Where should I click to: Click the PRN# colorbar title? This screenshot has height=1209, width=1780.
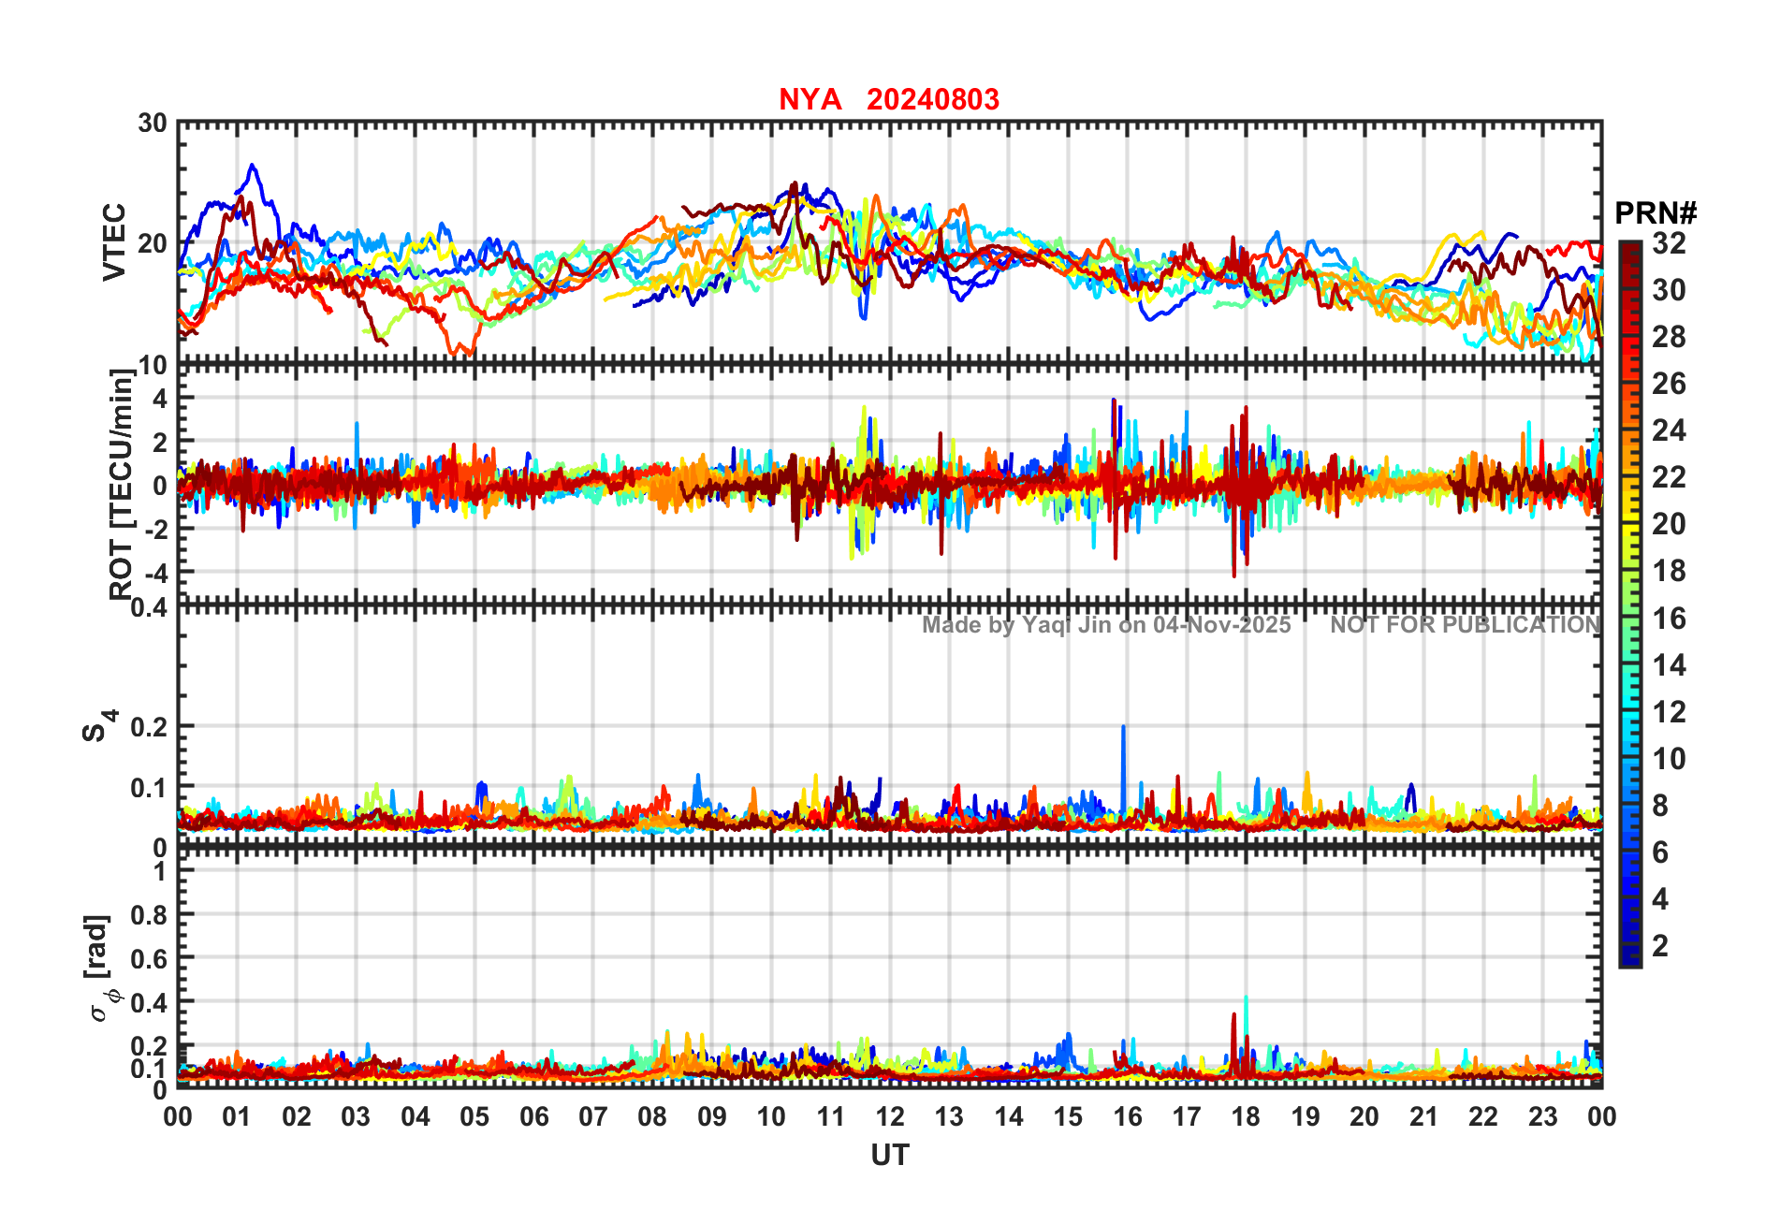[x=1656, y=213]
